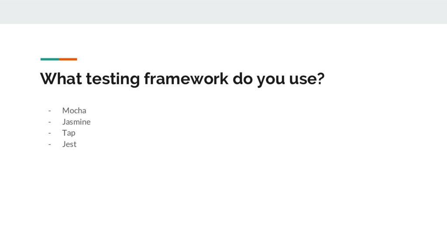Click the gray header band atop the slide
The height and width of the screenshot is (251, 447).
tap(223, 12)
